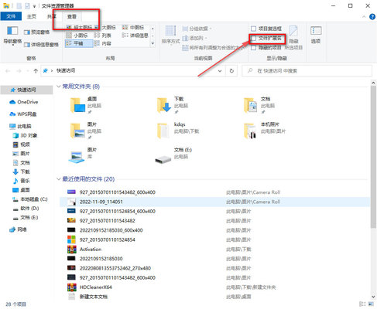Expand the address bar history dropdown
Viewport: 377px width, 309px height.
[220, 71]
